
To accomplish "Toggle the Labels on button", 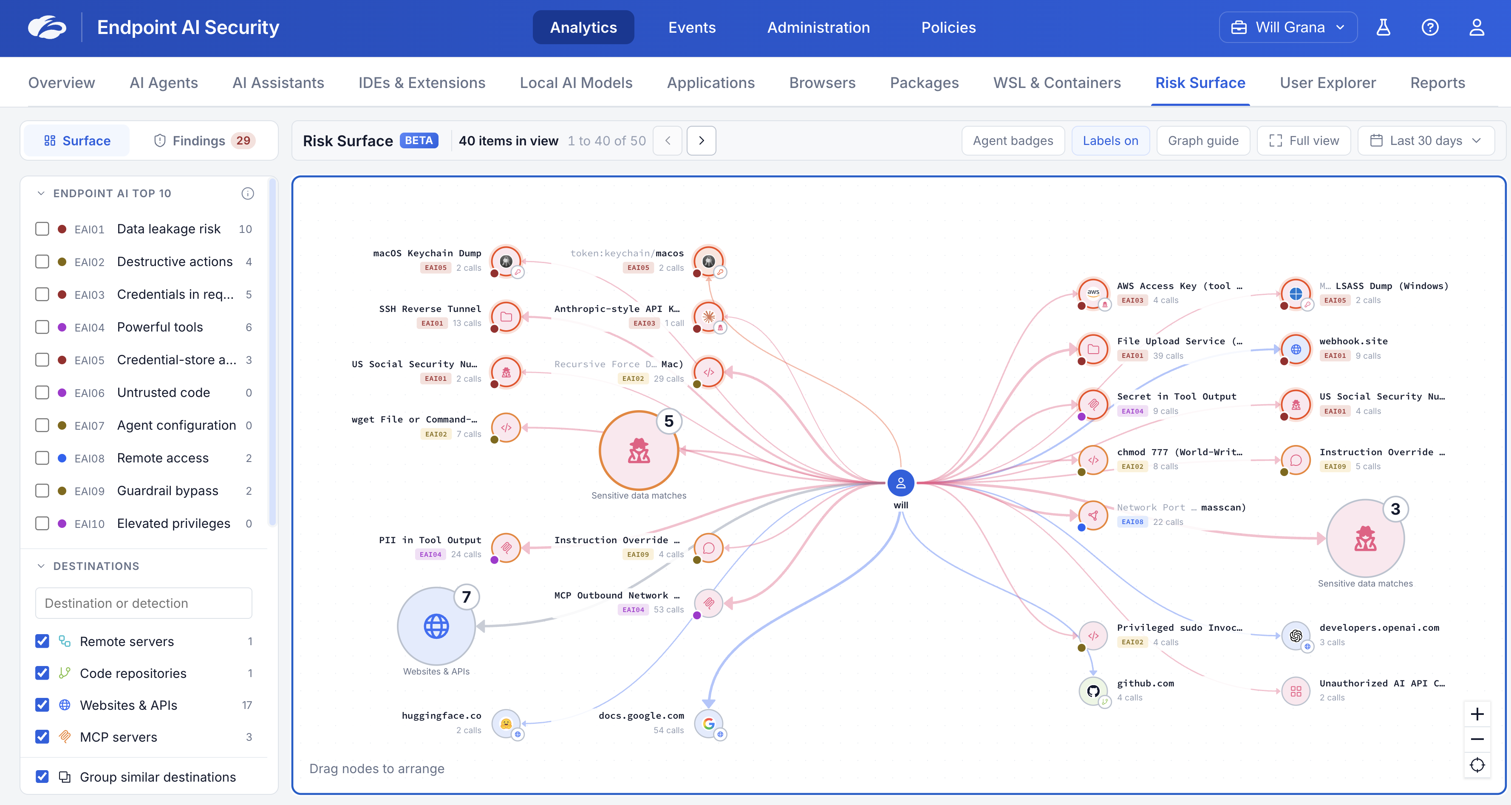I will [1110, 141].
